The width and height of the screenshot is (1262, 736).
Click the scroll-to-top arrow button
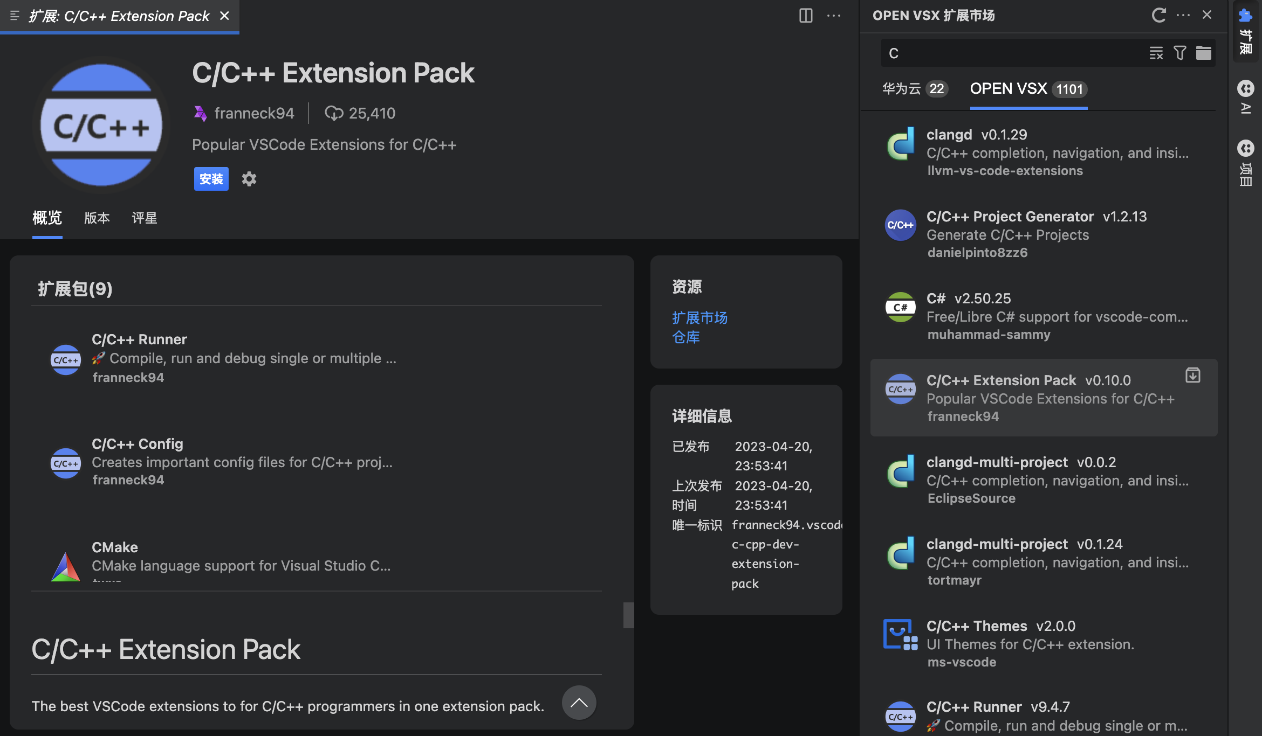[x=579, y=703]
